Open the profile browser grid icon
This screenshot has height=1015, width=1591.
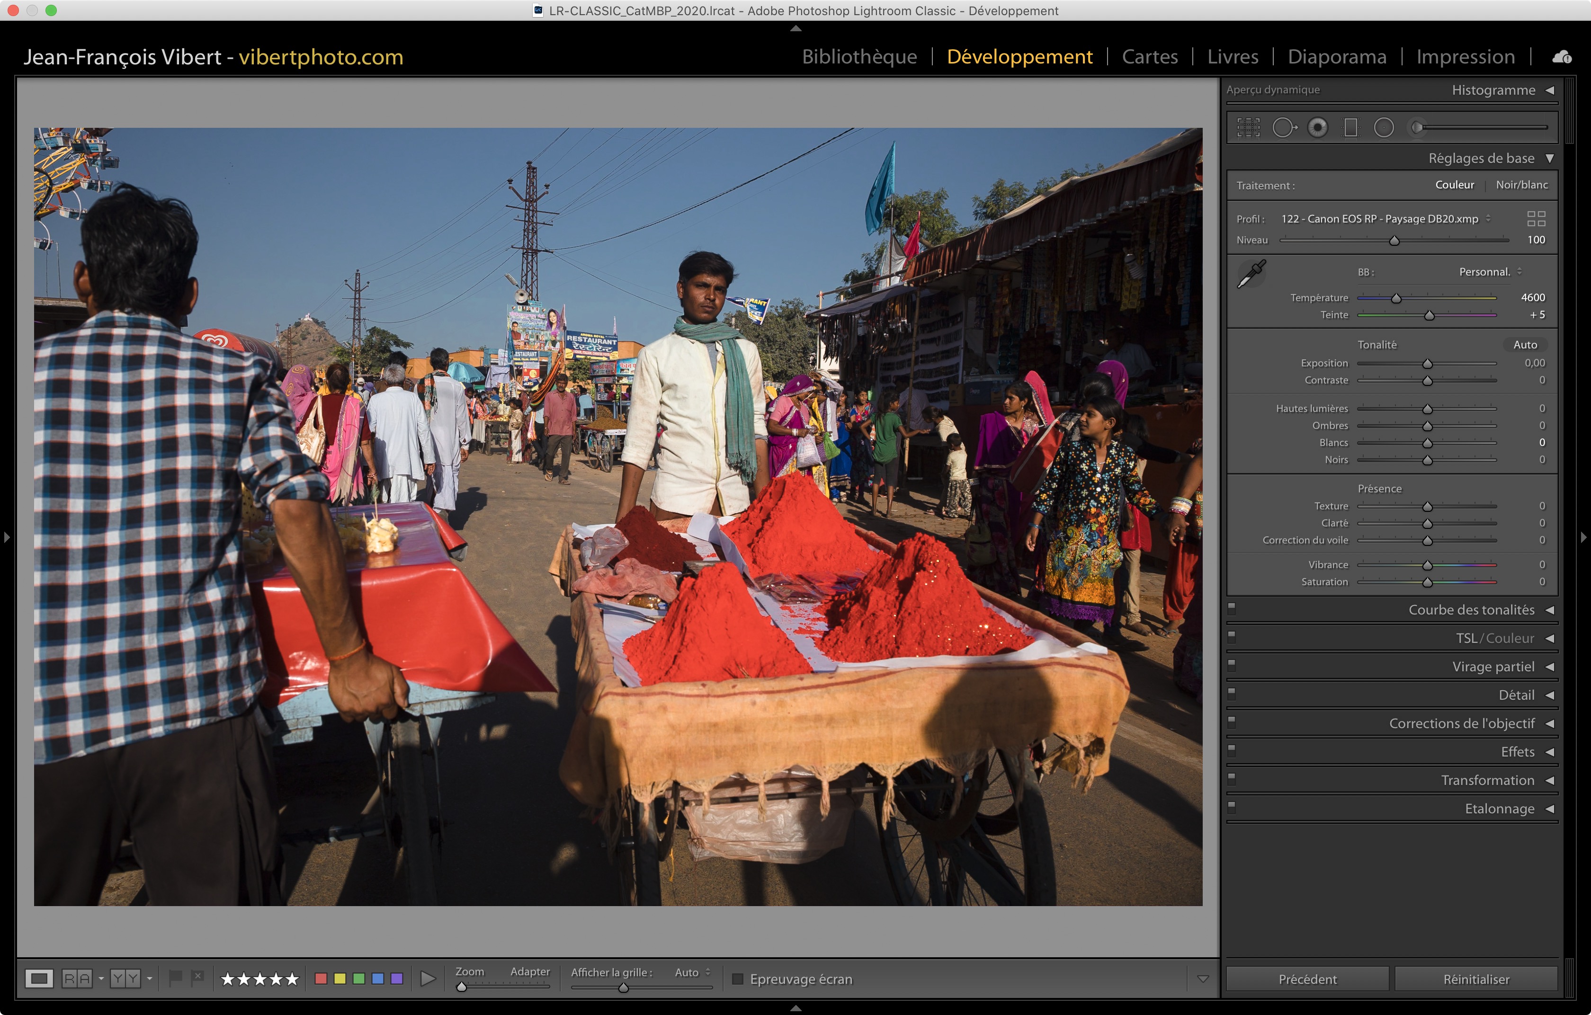click(1536, 219)
